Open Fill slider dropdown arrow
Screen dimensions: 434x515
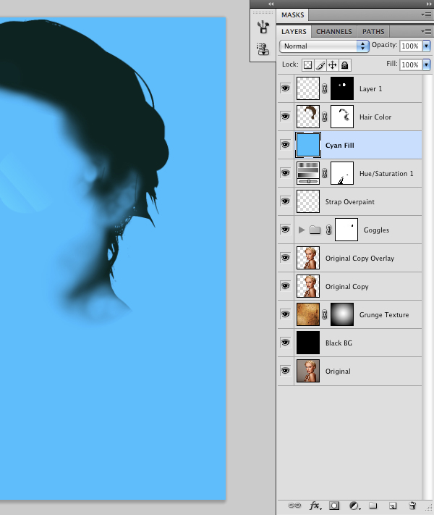(x=427, y=64)
